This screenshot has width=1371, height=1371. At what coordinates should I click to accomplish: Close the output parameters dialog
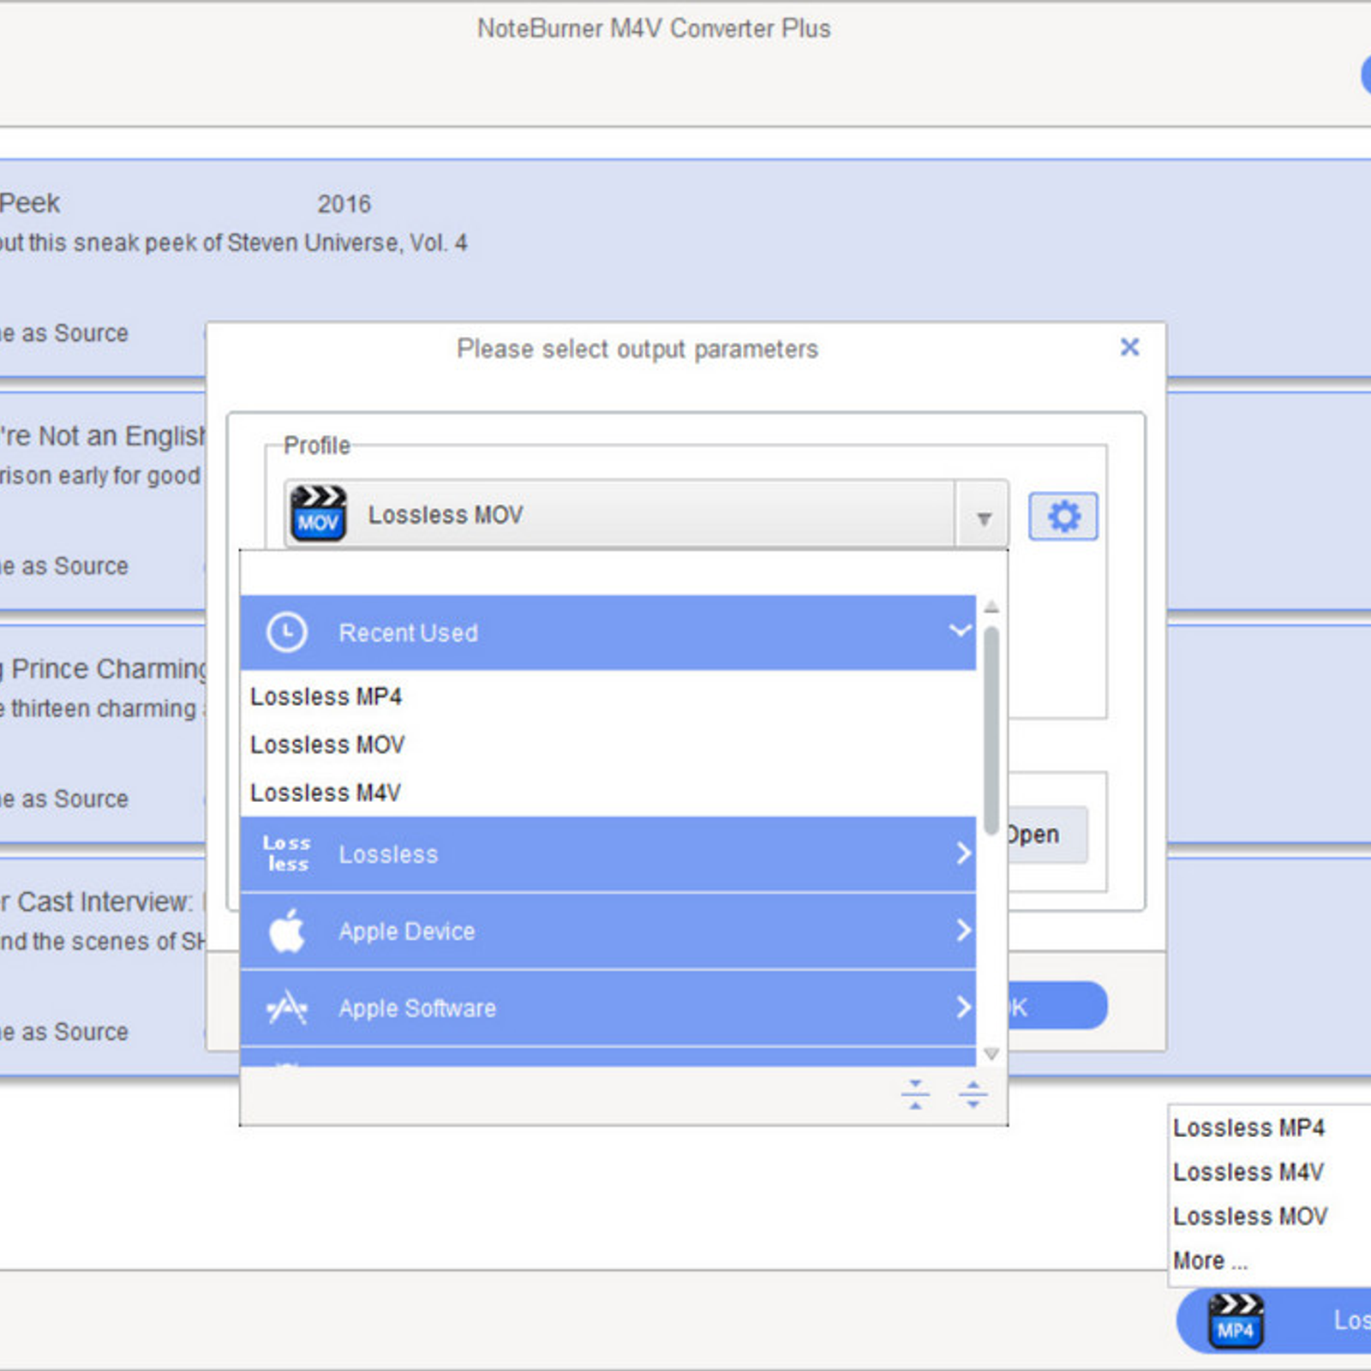(x=1129, y=347)
